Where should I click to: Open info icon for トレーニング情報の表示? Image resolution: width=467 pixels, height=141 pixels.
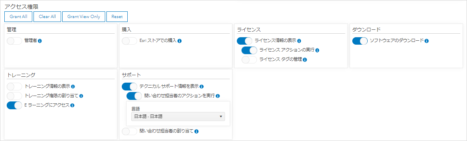(73, 87)
